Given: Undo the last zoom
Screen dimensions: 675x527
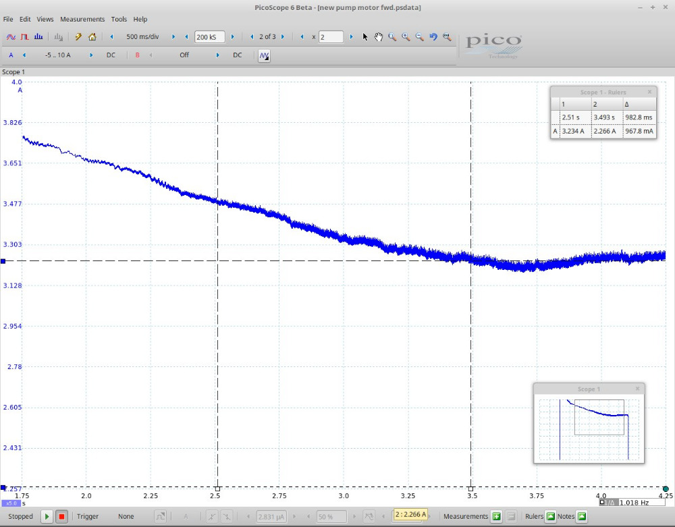Looking at the screenshot, I should 433,37.
